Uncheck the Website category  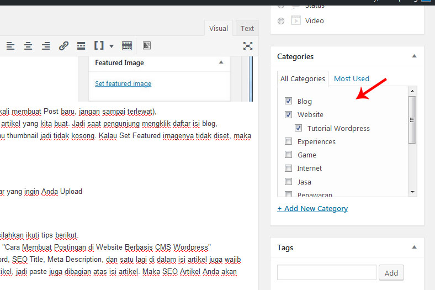(289, 114)
